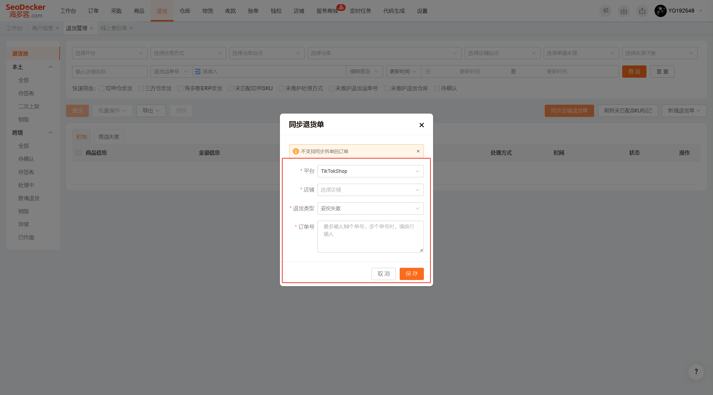Open the 退货类型 妥投失败 dropdown
The image size is (713, 395).
pyautogui.click(x=370, y=208)
